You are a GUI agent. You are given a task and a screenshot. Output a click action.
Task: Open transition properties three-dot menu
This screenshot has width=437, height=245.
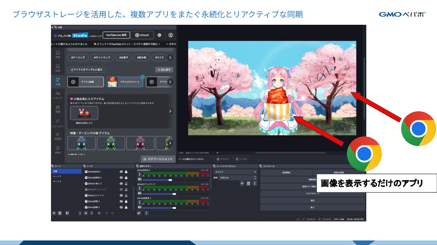(x=255, y=183)
